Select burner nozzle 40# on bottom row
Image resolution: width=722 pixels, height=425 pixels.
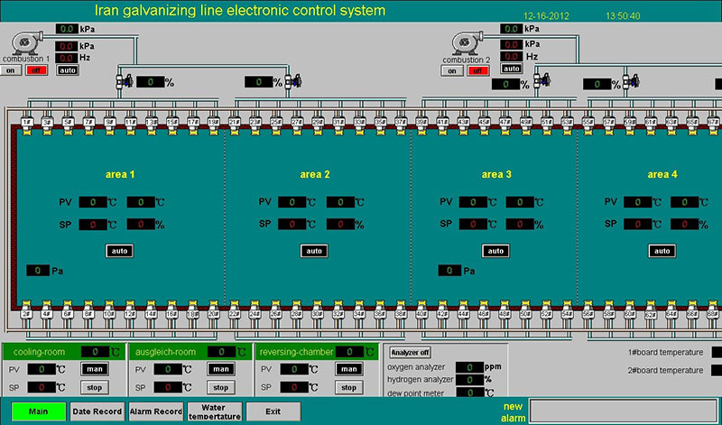tap(421, 315)
